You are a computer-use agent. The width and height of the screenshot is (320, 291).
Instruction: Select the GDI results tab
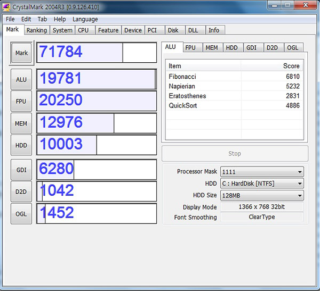[253, 48]
